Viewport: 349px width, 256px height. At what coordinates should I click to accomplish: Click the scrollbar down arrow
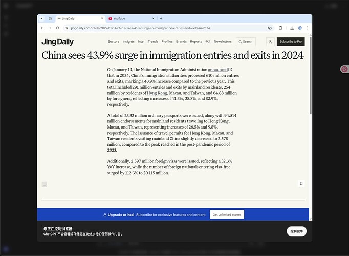(x=311, y=219)
